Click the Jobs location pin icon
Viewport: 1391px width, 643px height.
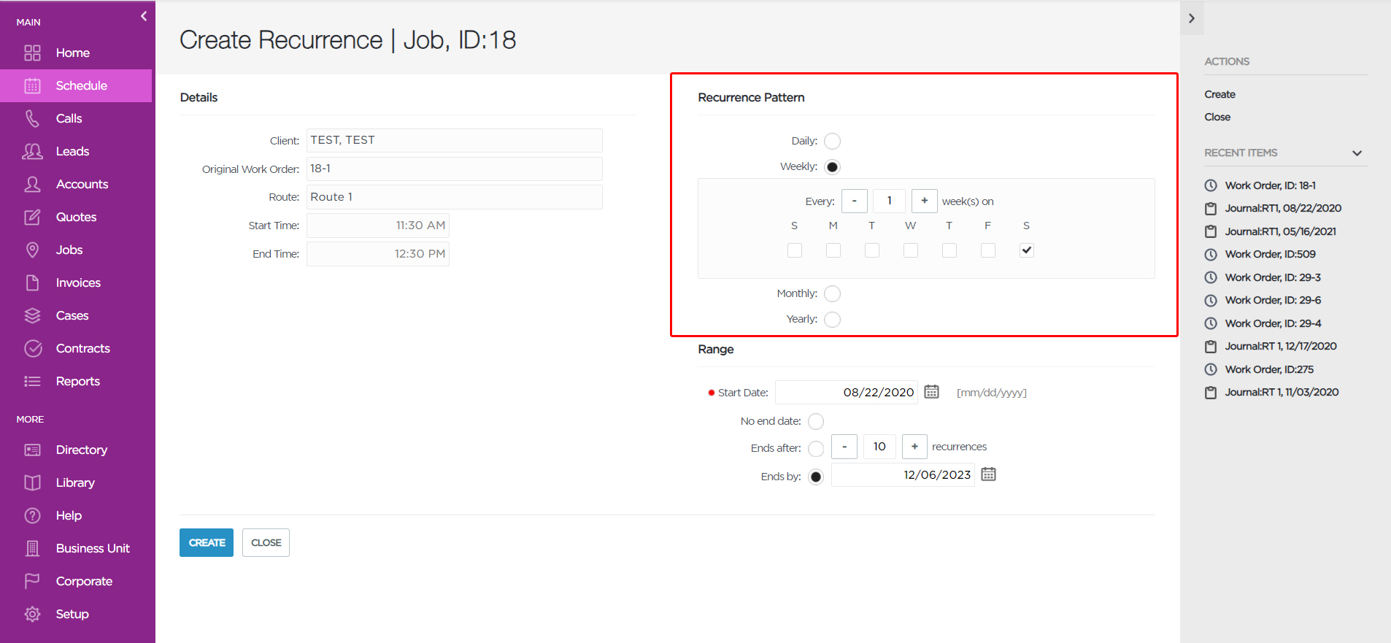(32, 250)
